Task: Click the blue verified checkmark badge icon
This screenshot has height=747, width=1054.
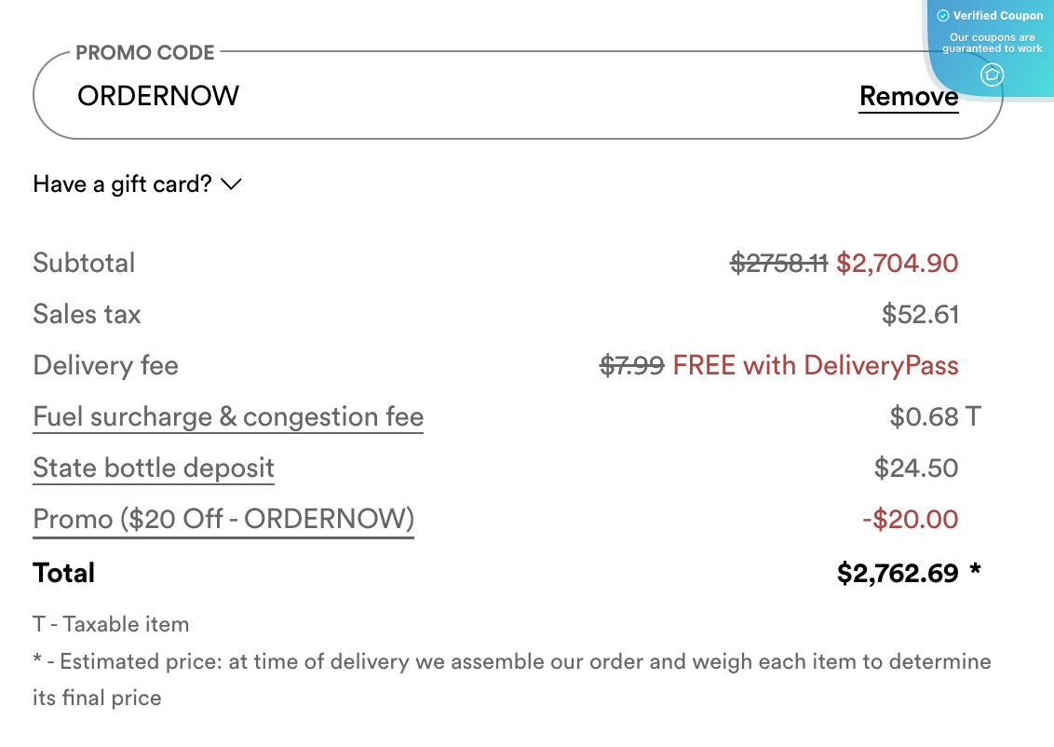Action: click(x=943, y=15)
